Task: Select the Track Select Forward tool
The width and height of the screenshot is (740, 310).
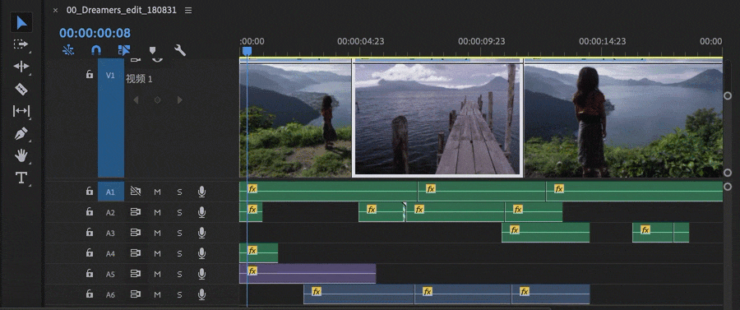Action: click(21, 44)
